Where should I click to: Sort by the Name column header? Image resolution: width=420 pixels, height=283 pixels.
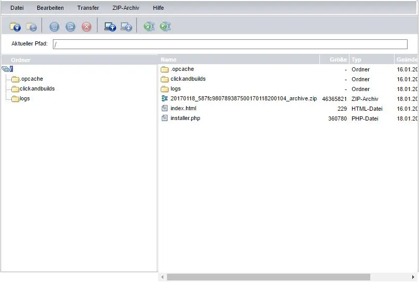[x=240, y=59]
